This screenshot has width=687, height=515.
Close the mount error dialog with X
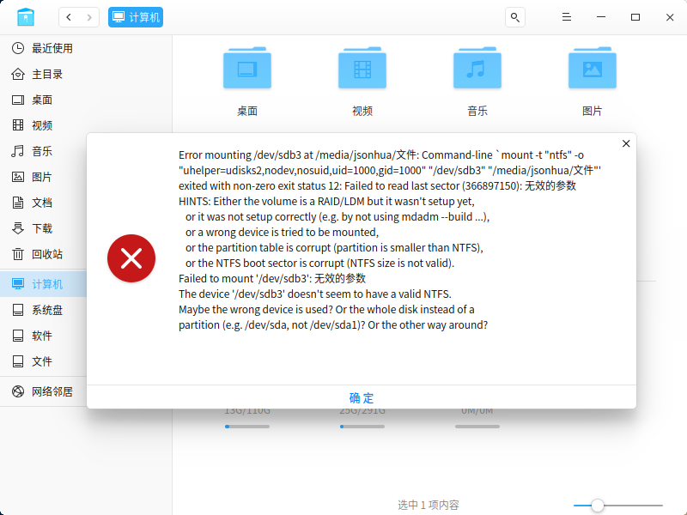tap(626, 143)
